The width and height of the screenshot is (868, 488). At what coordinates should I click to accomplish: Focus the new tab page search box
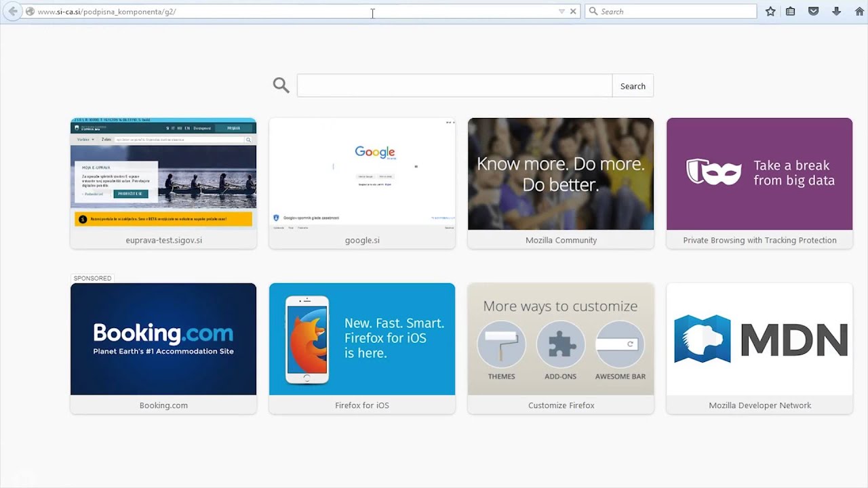click(454, 86)
